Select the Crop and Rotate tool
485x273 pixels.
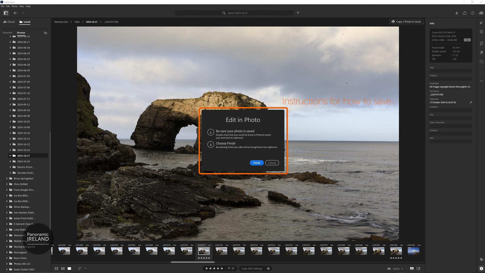click(481, 43)
